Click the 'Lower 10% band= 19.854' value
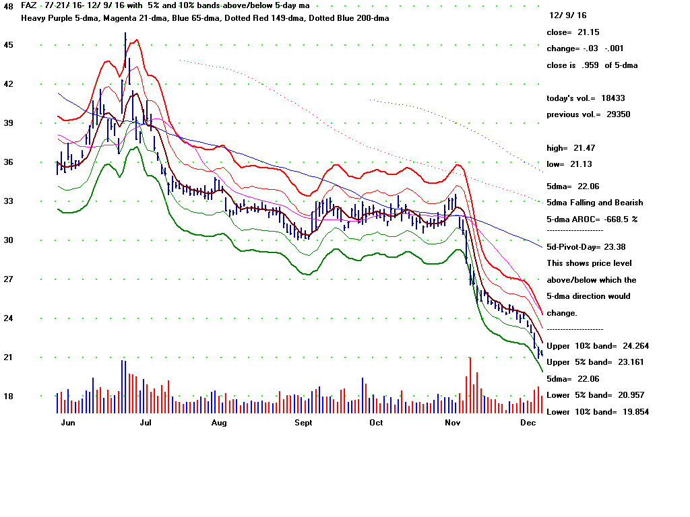690x517 pixels. (598, 412)
